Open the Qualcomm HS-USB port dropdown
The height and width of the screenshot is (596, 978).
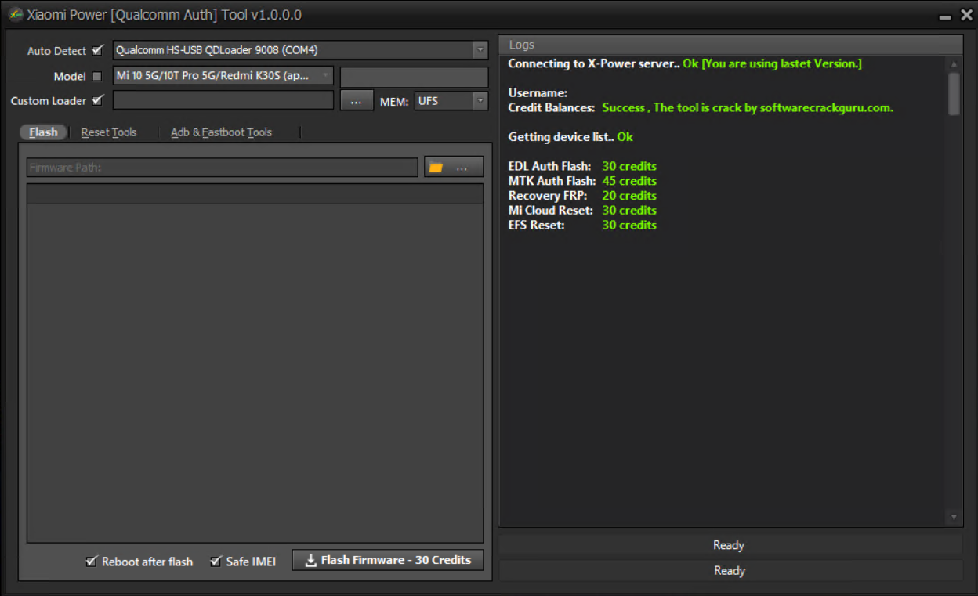480,50
